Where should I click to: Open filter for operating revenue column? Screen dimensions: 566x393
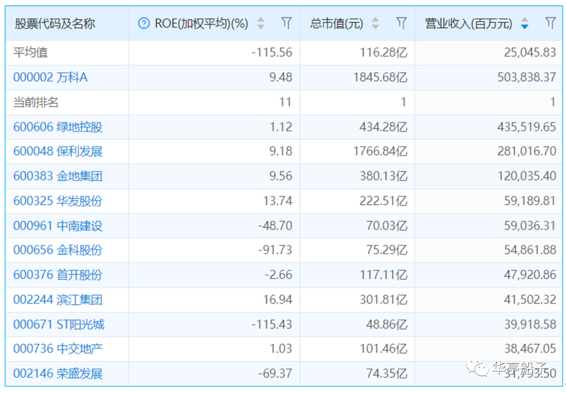tap(550, 23)
